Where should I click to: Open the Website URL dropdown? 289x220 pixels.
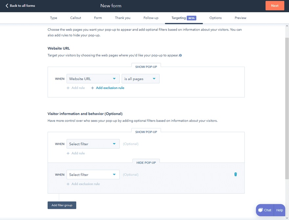[x=93, y=79]
